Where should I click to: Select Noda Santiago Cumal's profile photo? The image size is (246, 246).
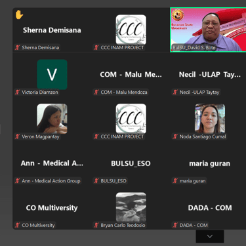point(210,118)
